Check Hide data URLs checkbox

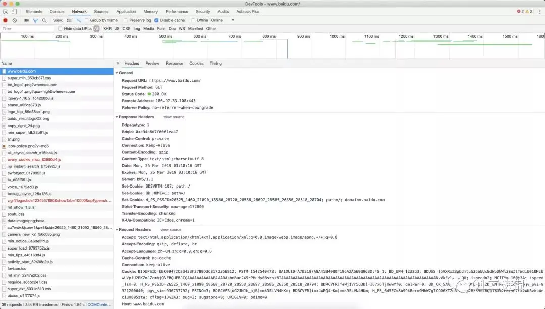[60, 28]
